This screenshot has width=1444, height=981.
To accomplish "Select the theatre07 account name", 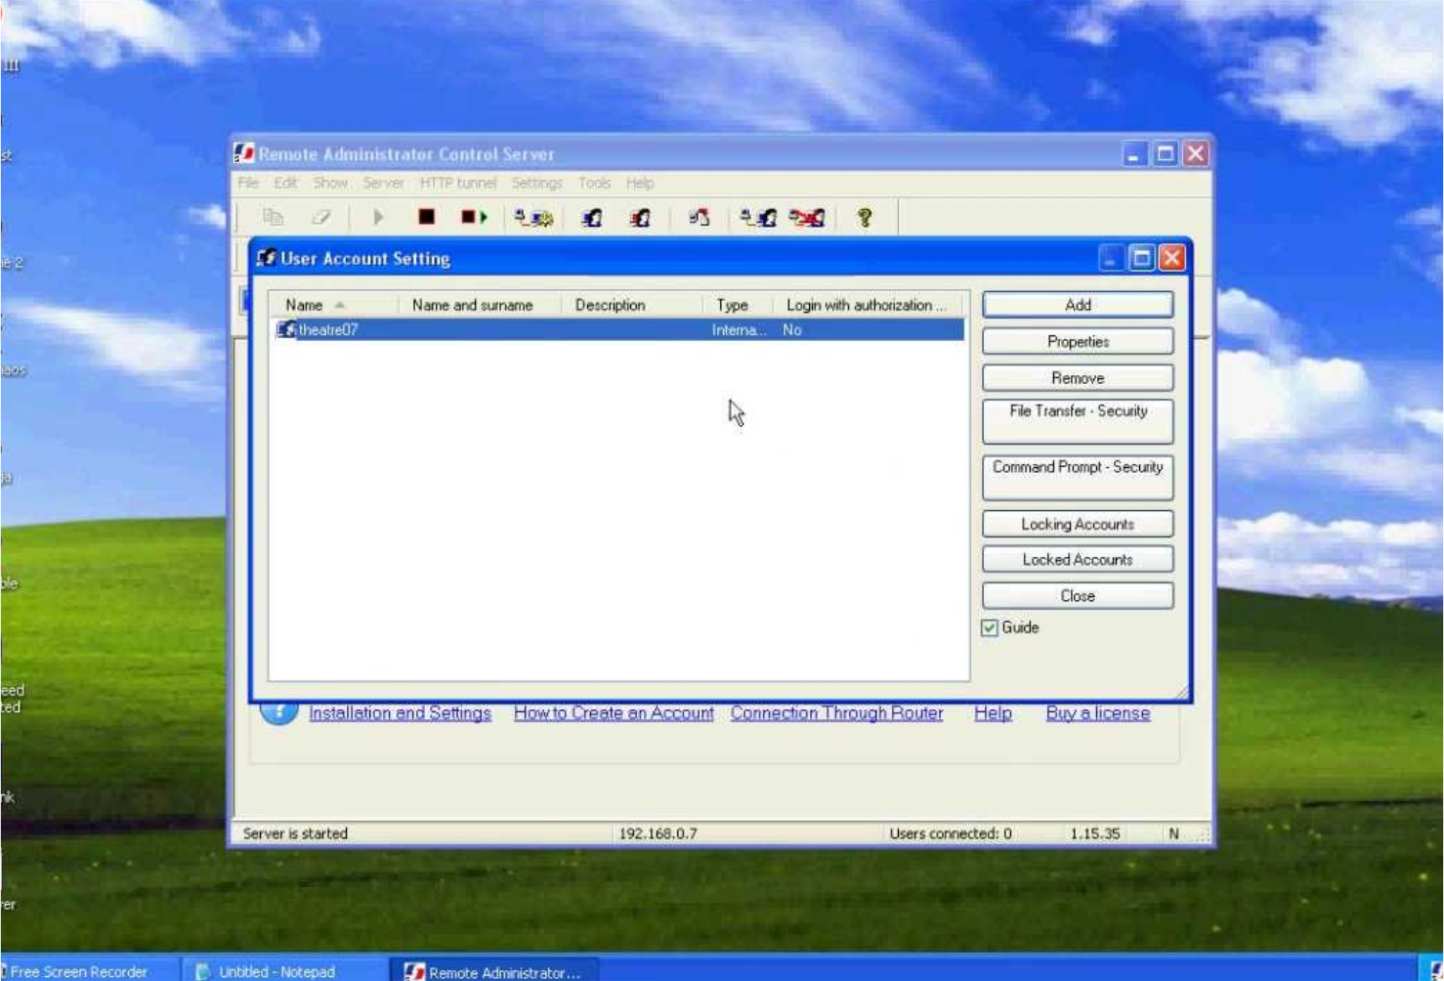I will pyautogui.click(x=328, y=330).
